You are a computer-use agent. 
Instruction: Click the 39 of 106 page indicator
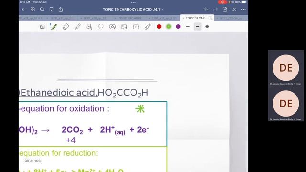click(x=33, y=161)
